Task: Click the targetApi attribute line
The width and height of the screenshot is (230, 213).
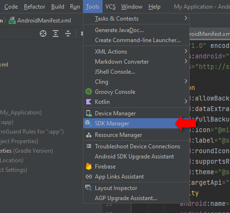Action: click(210, 183)
